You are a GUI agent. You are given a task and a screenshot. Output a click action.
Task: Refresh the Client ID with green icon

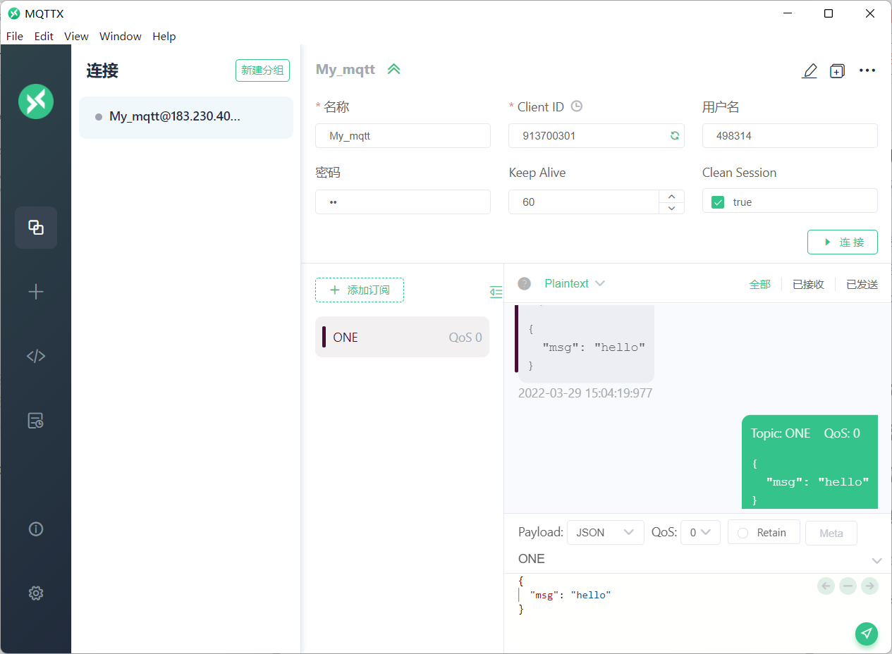675,136
